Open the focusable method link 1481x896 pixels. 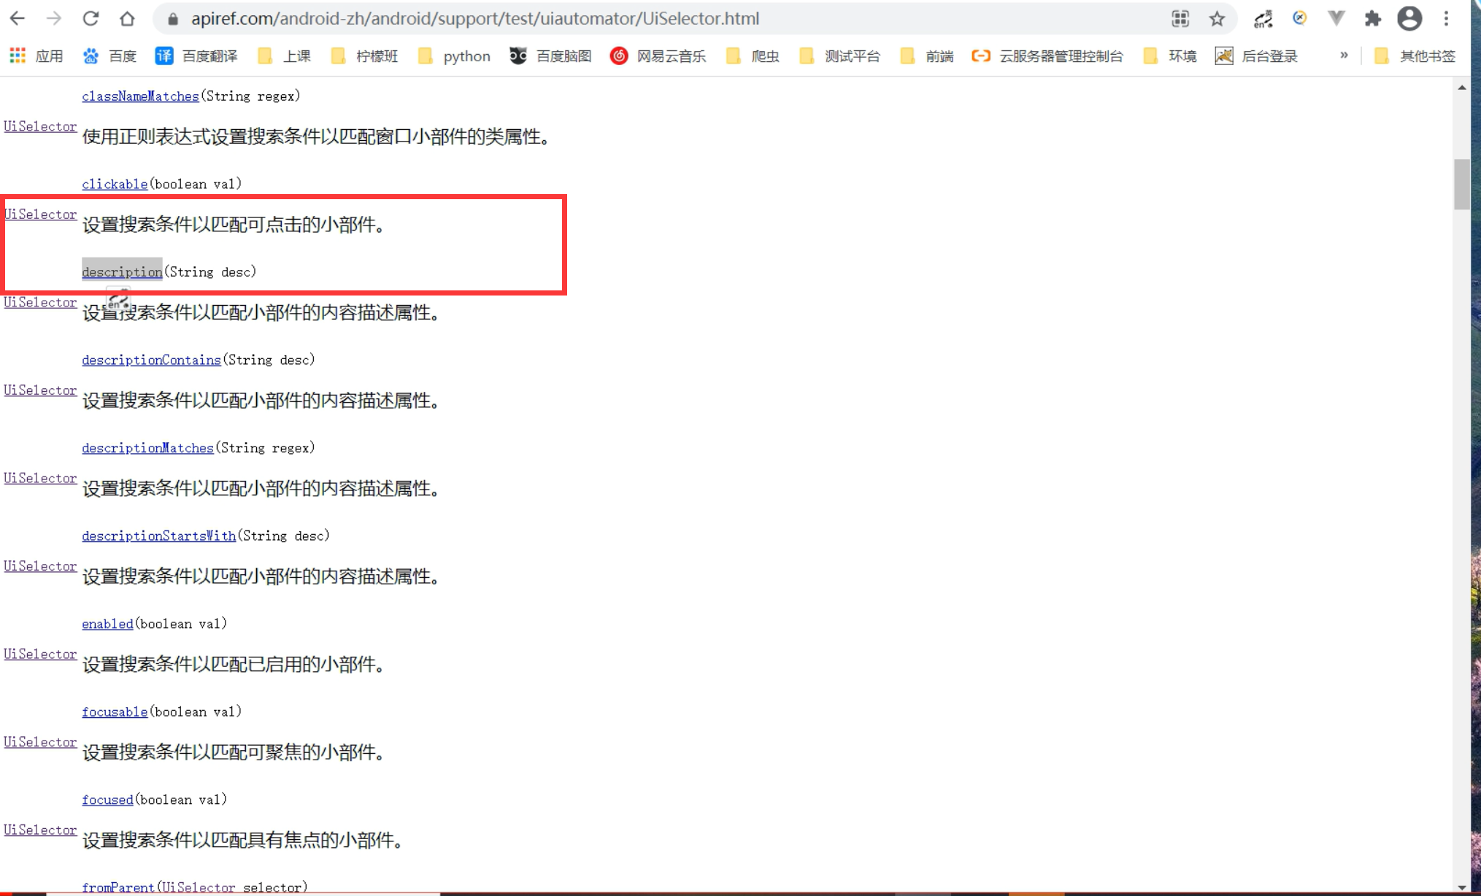pos(115,711)
